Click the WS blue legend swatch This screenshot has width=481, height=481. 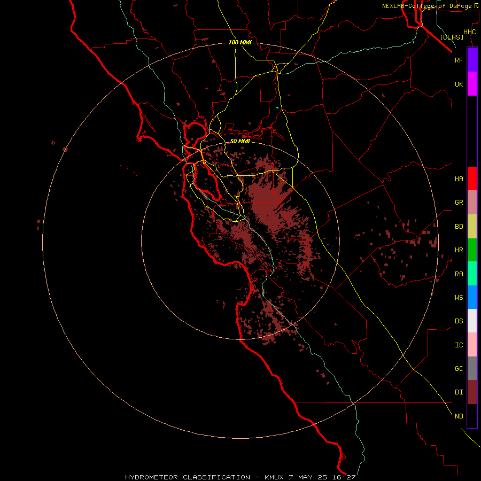pos(472,297)
